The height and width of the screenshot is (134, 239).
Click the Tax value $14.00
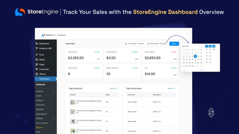[x=150, y=74]
